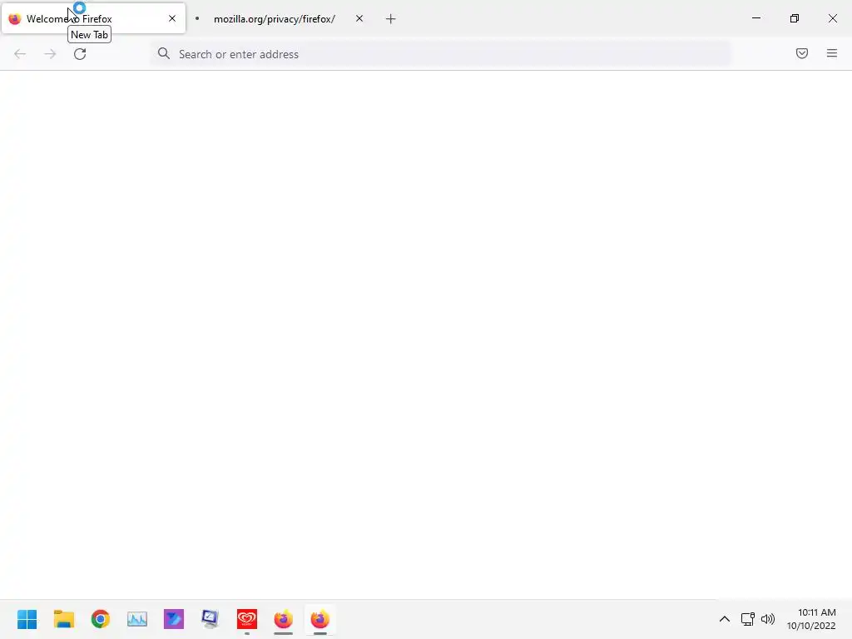The width and height of the screenshot is (852, 639).
Task: Go back one page
Action: [x=20, y=54]
